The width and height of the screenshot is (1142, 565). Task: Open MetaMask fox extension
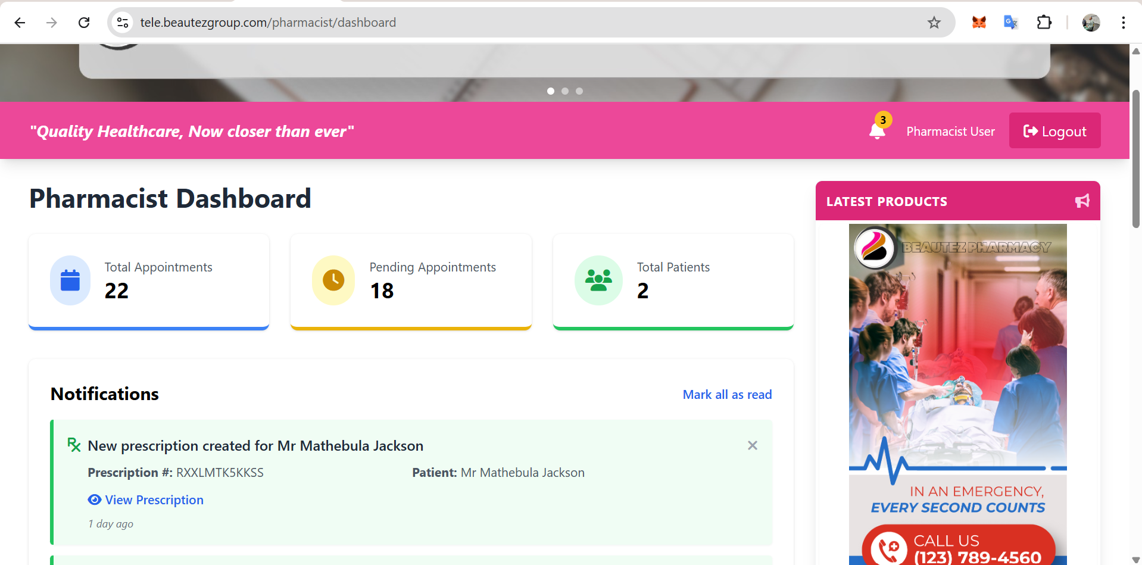(x=979, y=23)
